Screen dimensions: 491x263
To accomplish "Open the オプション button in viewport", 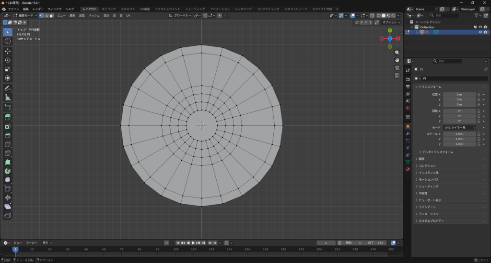I will [390, 22].
